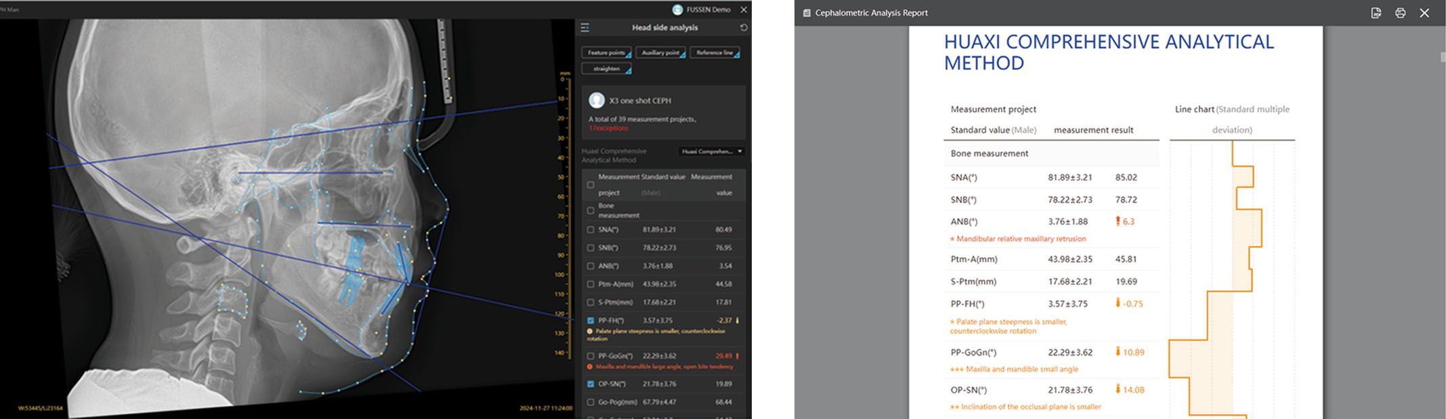The image size is (1446, 419).
Task: Click the FUSSEN Demo user avatar
Action: pos(677,9)
